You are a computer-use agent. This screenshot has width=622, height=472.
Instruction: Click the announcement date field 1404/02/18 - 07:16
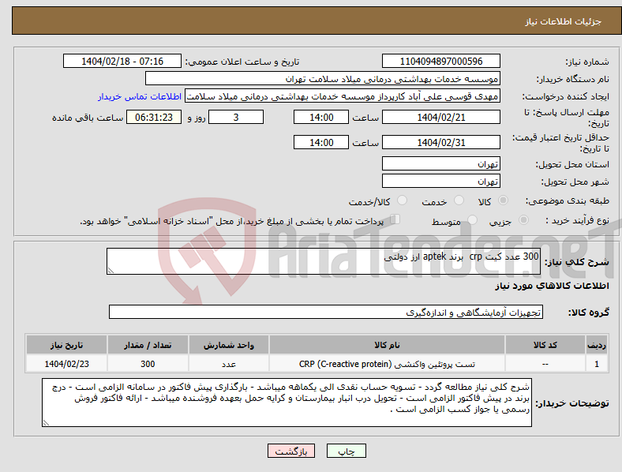pyautogui.click(x=122, y=62)
